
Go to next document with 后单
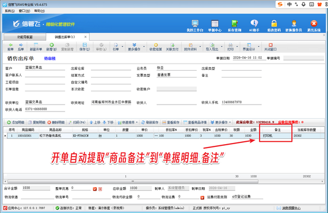[21, 47]
